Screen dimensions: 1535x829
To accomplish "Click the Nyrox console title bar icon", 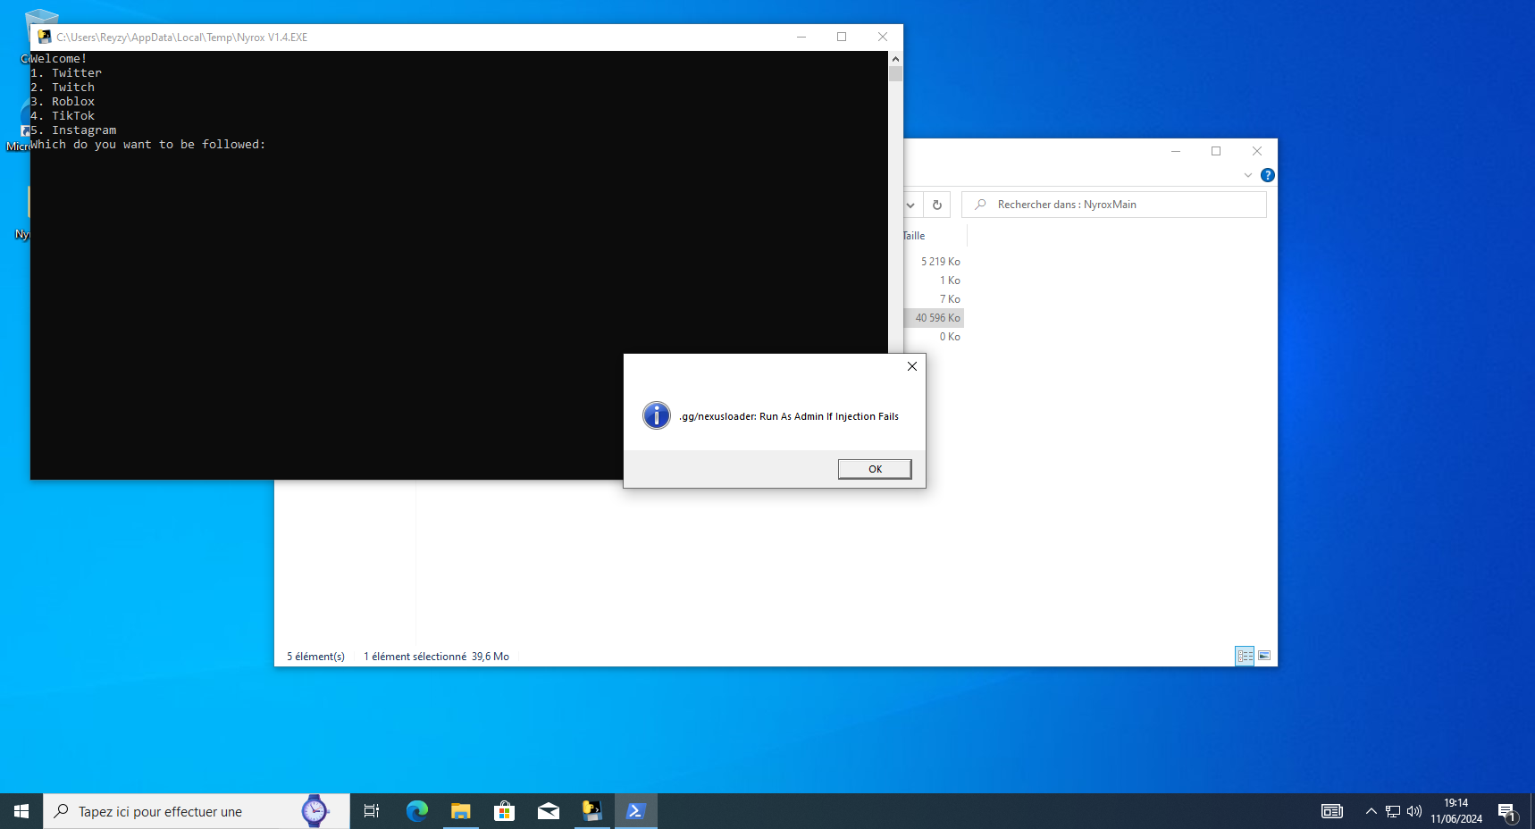I will [45, 37].
